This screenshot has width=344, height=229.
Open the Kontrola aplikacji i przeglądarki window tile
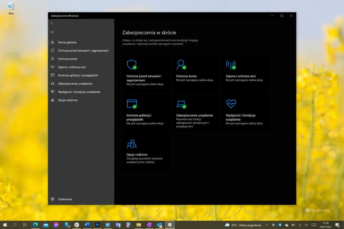click(x=146, y=113)
